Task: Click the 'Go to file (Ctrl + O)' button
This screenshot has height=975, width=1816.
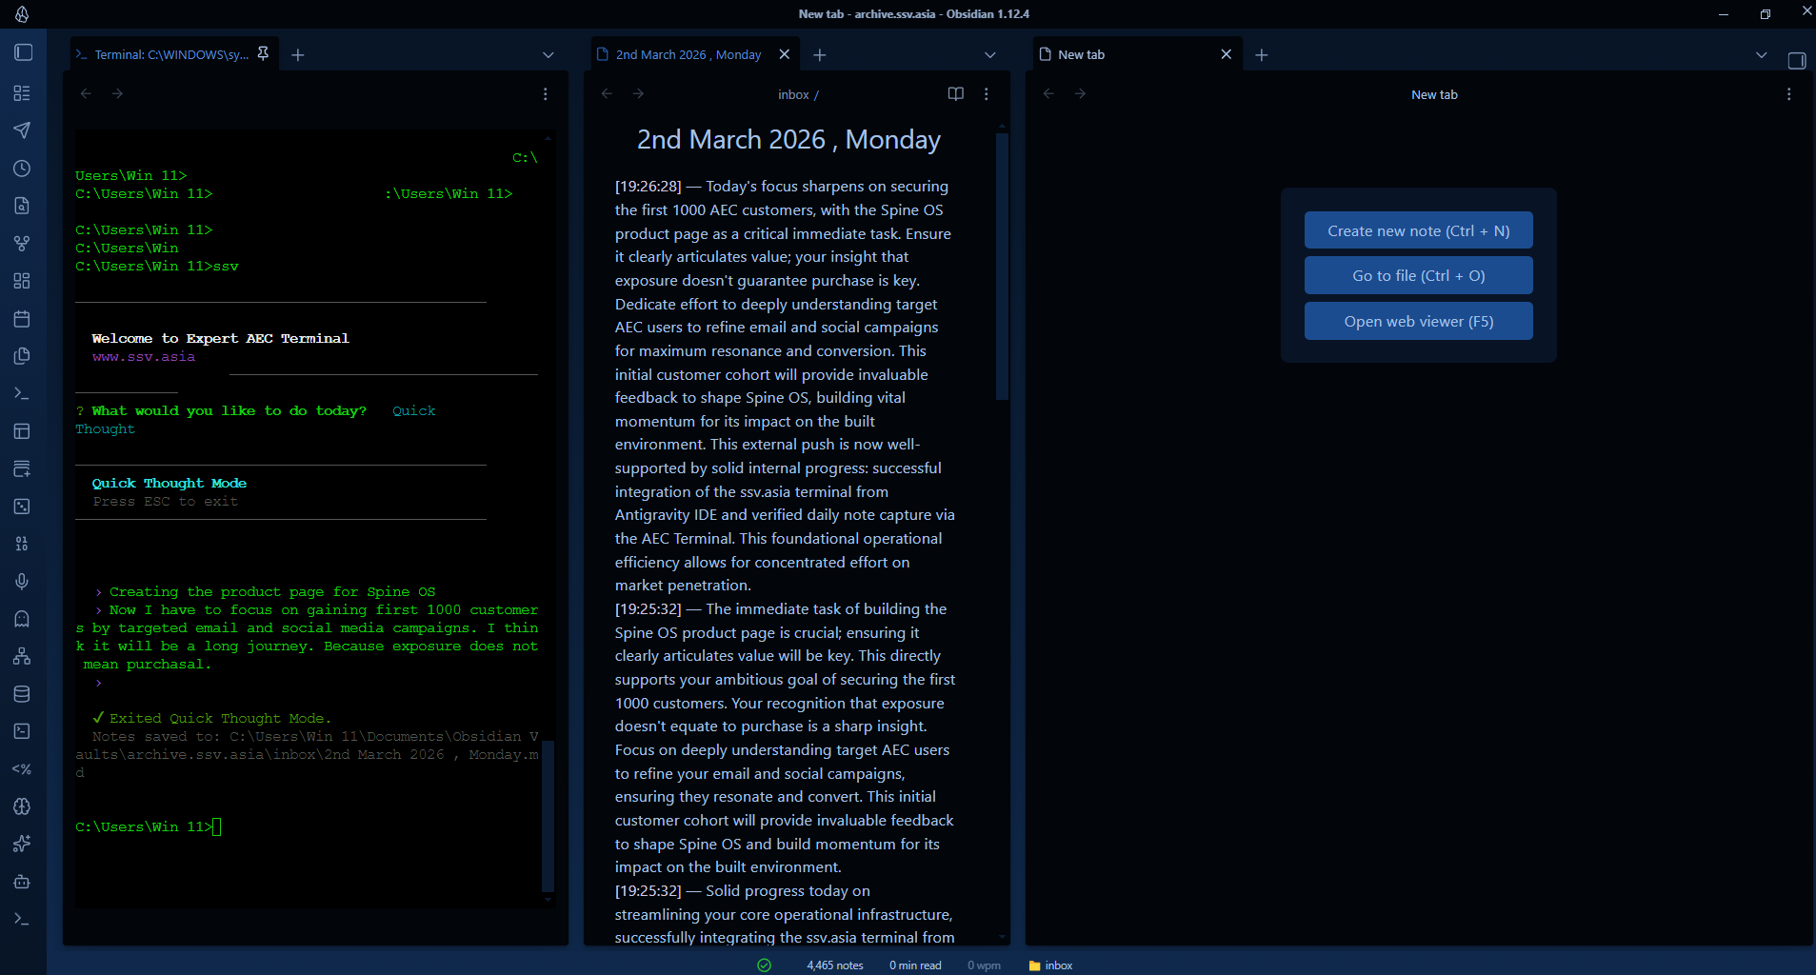Action: tap(1417, 275)
